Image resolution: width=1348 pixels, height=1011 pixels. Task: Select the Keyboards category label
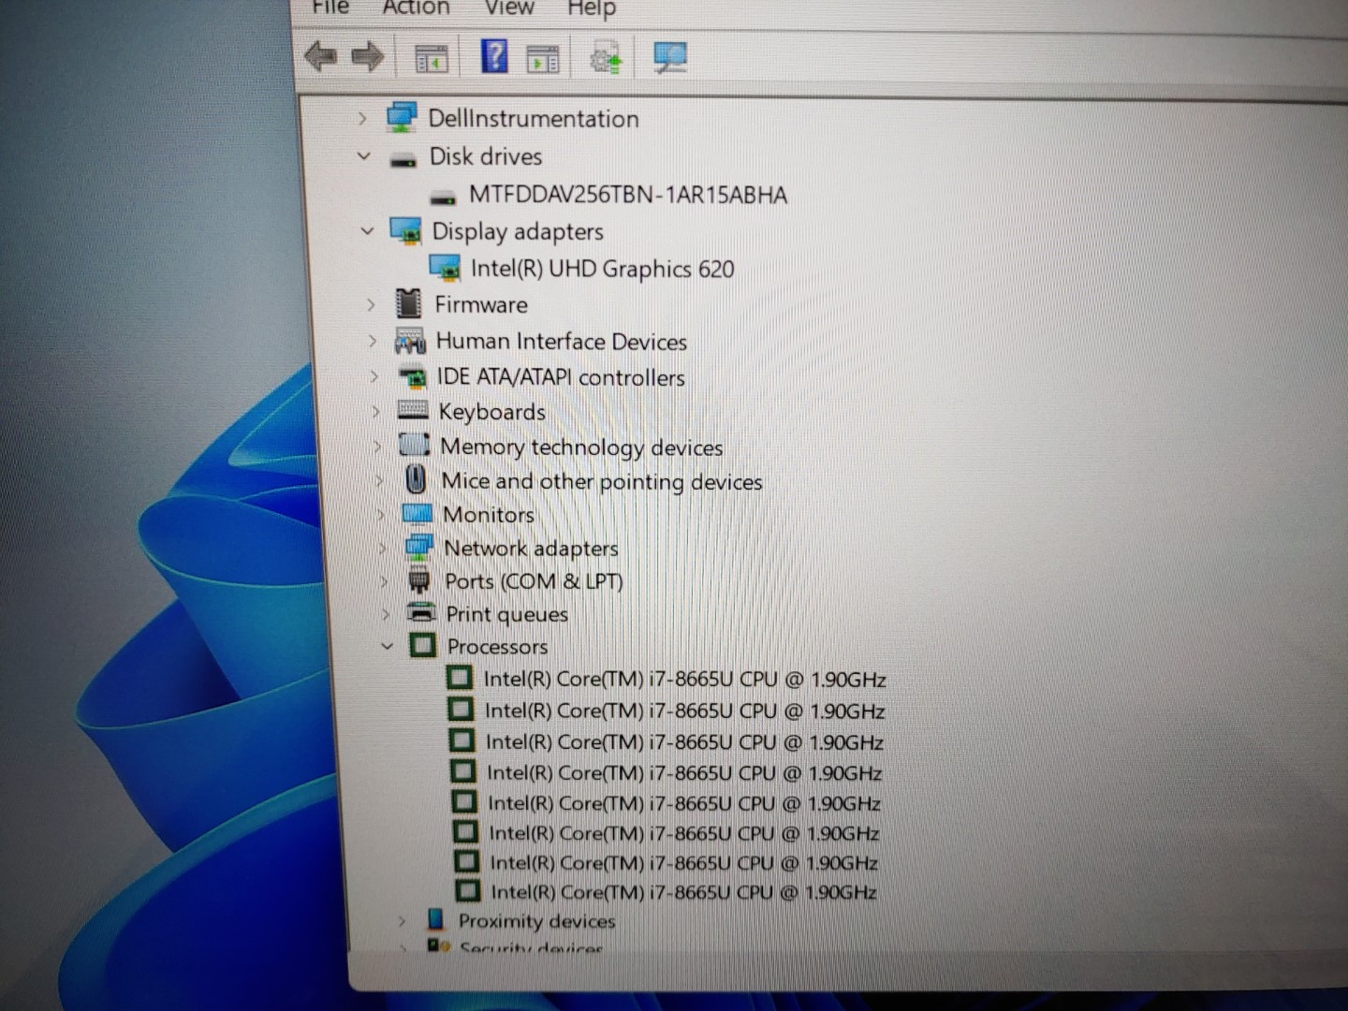click(491, 412)
